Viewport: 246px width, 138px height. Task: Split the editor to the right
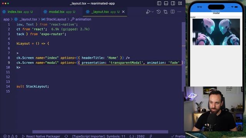click(x=173, y=11)
